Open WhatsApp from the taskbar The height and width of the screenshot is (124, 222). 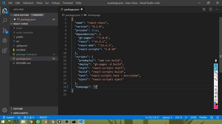(38, 122)
